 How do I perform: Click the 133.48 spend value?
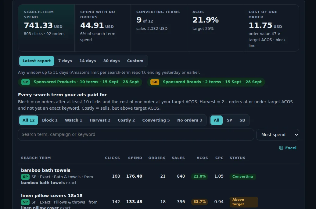pos(134,202)
